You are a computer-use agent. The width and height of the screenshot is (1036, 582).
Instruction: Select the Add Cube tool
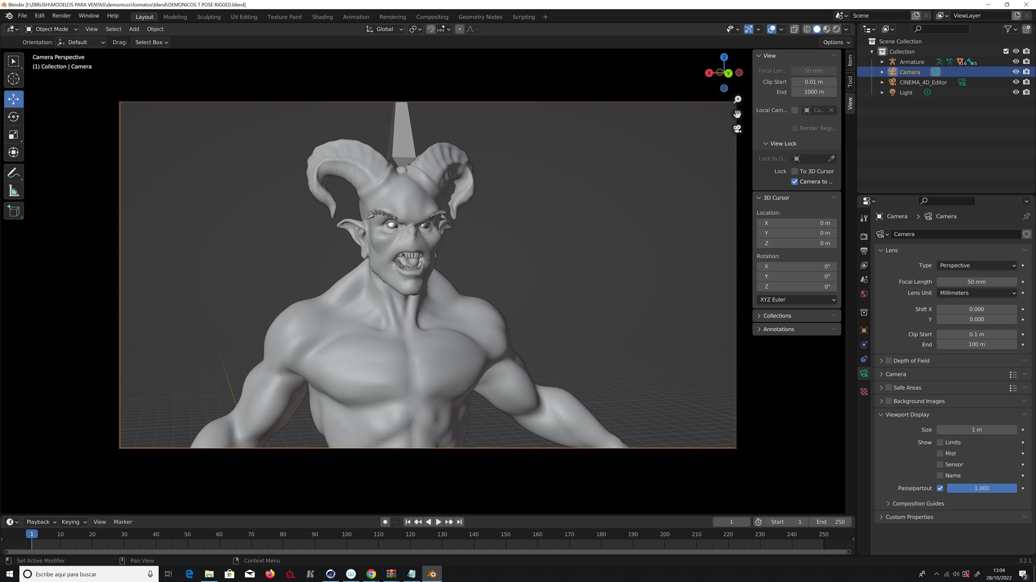(x=13, y=211)
